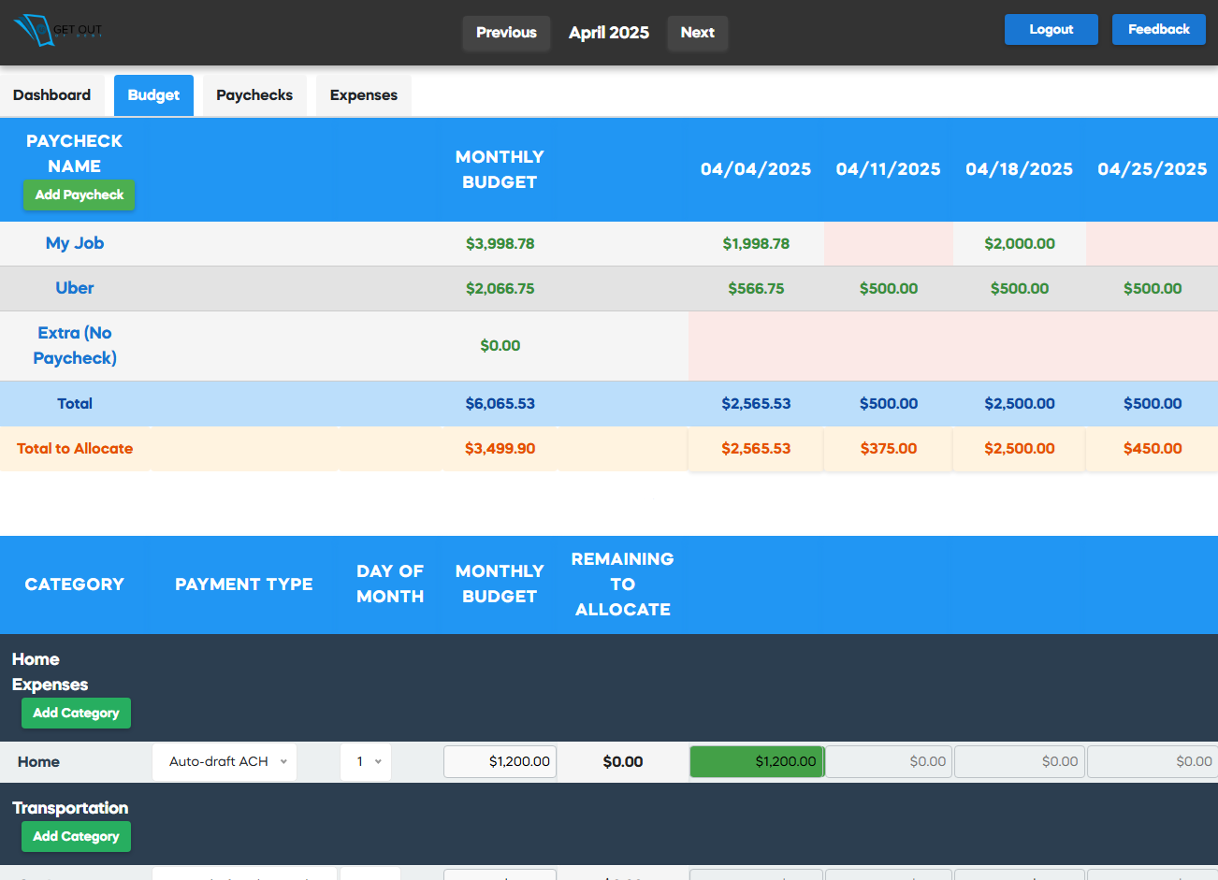Click My Job amount $2,000.00
The height and width of the screenshot is (880, 1218).
1020,244
